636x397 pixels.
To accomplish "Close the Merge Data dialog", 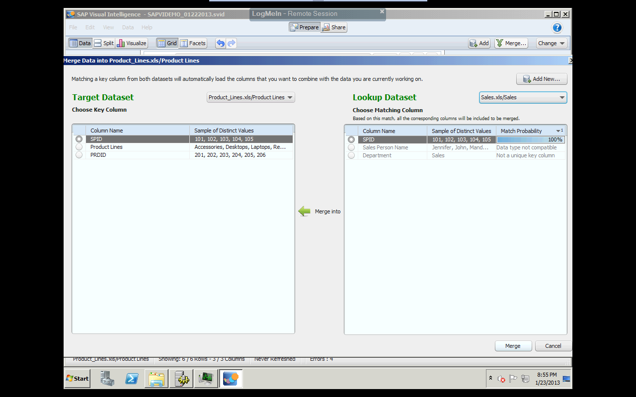I will [x=570, y=60].
